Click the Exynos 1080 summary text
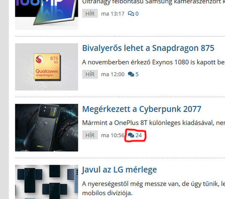This screenshot has width=225, height=199. point(153,62)
